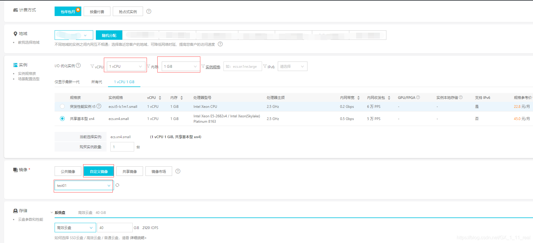Click the 实例 section icon
This screenshot has width=533, height=243.
(x=15, y=65)
